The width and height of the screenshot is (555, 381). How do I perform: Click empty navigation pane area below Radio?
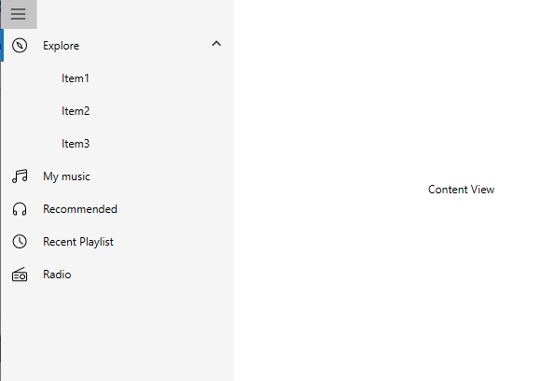(x=117, y=333)
